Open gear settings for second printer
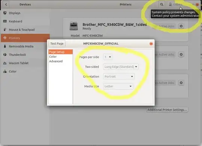This screenshot has height=146, width=202. click(x=181, y=55)
